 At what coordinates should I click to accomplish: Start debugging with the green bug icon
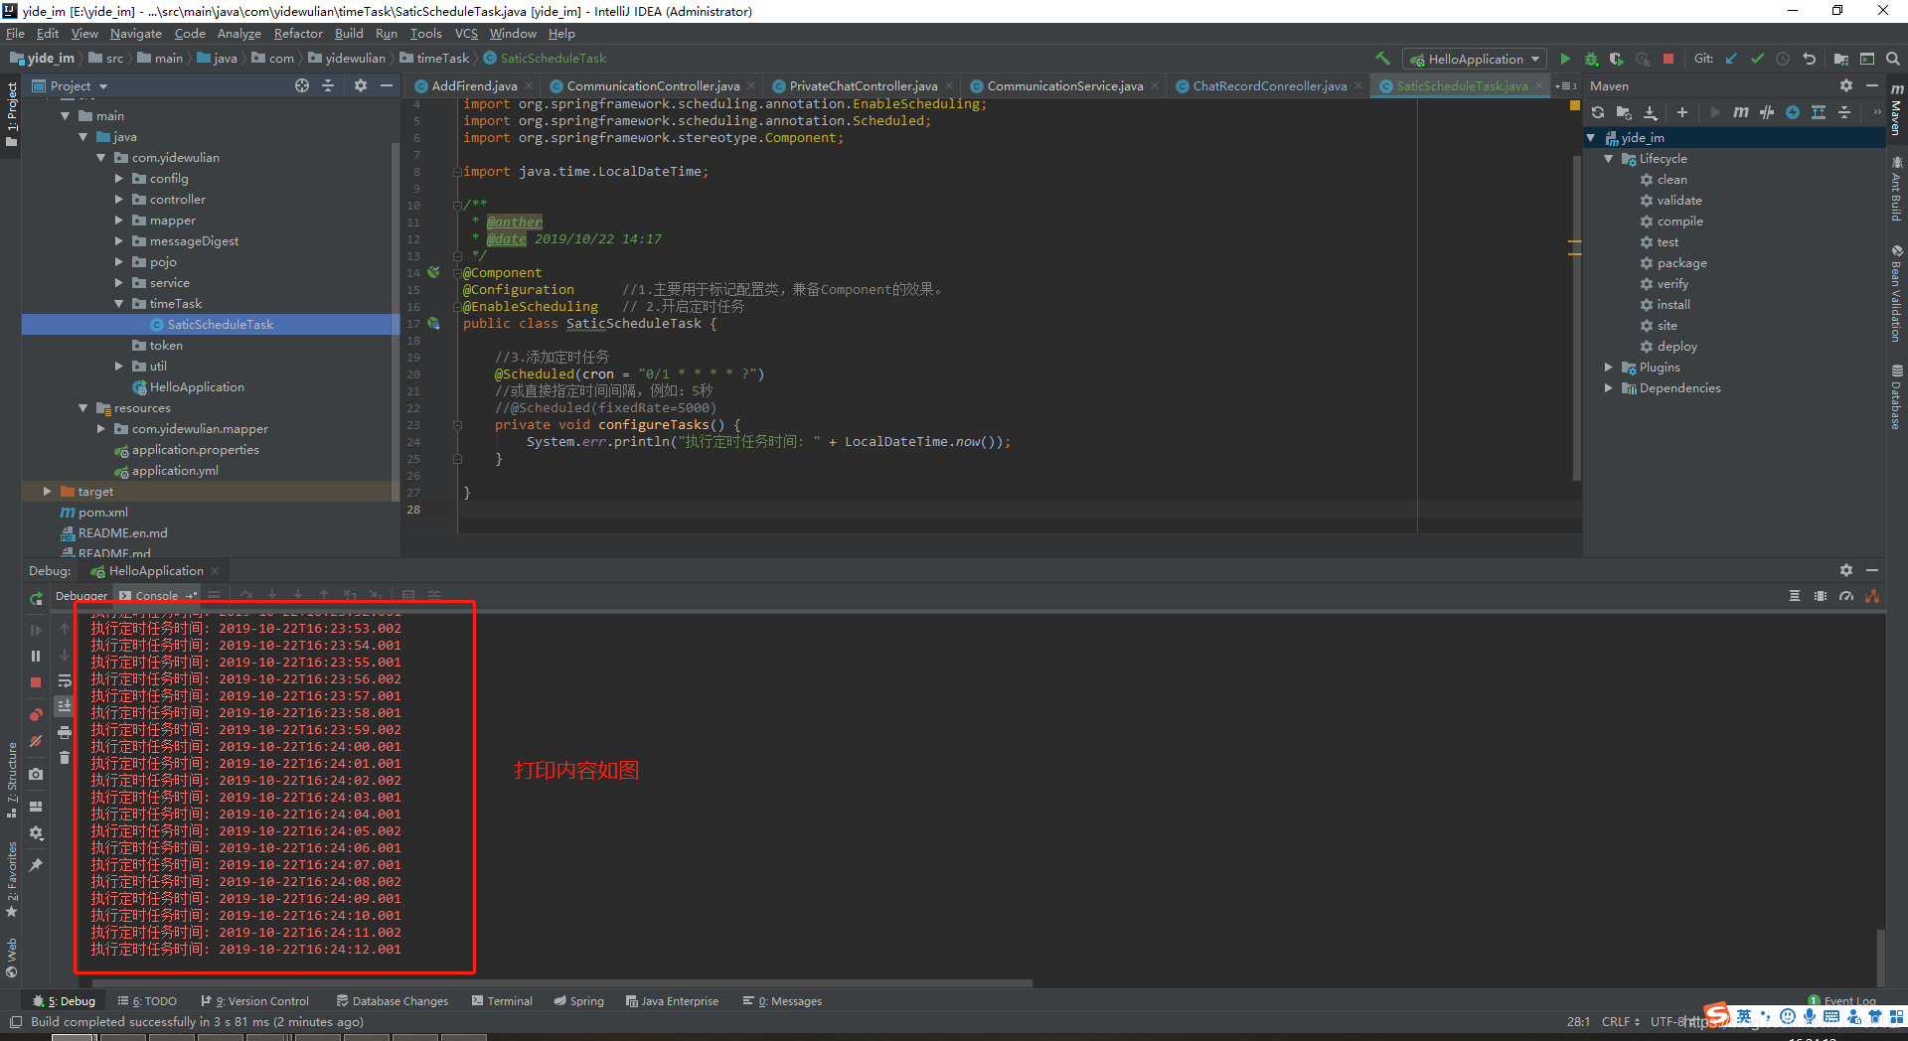1591,59
